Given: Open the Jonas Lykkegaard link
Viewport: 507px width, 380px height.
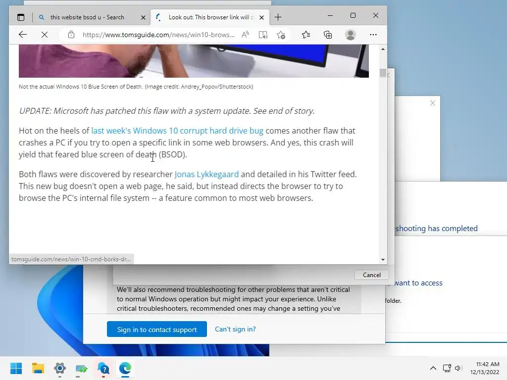Looking at the screenshot, I should [x=206, y=174].
